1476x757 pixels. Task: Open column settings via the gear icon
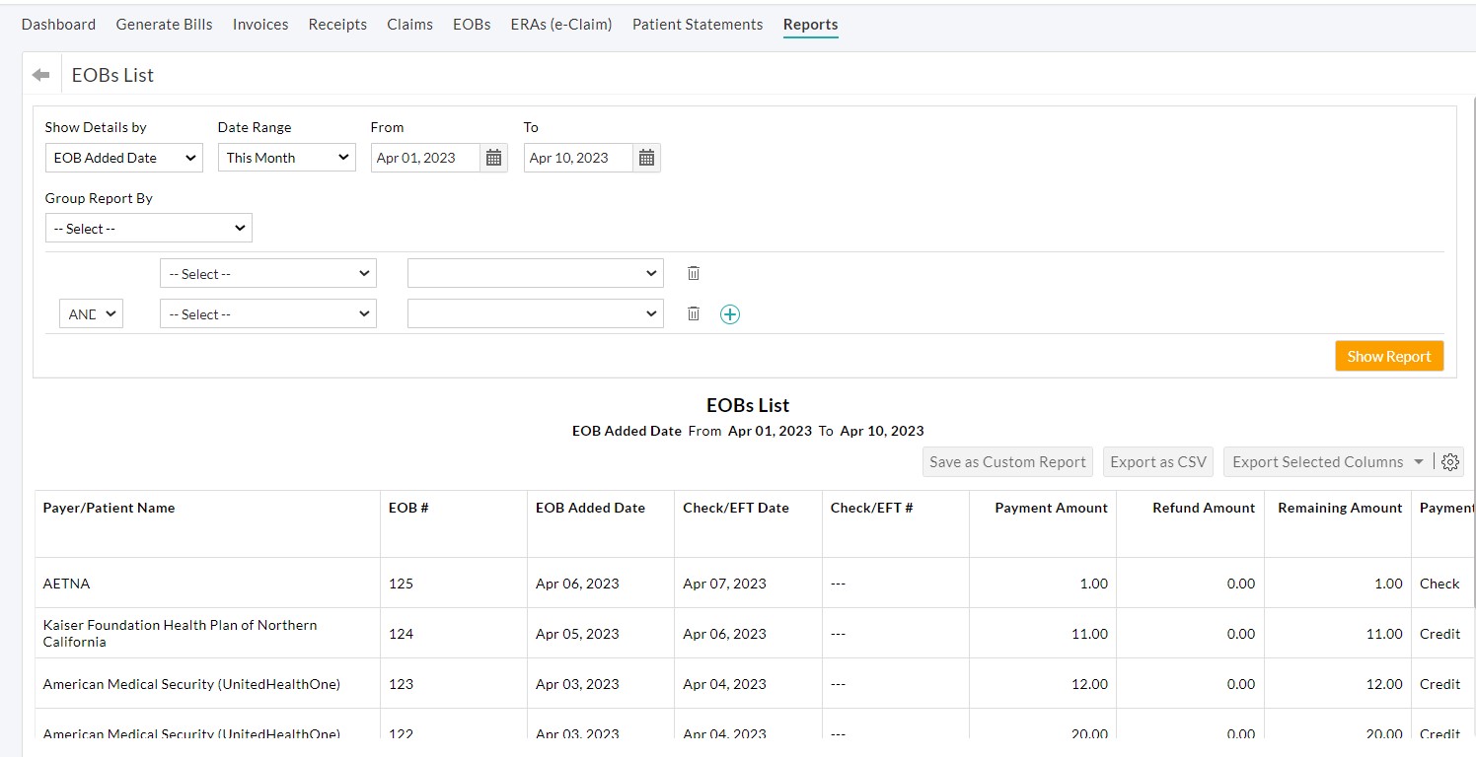1450,461
